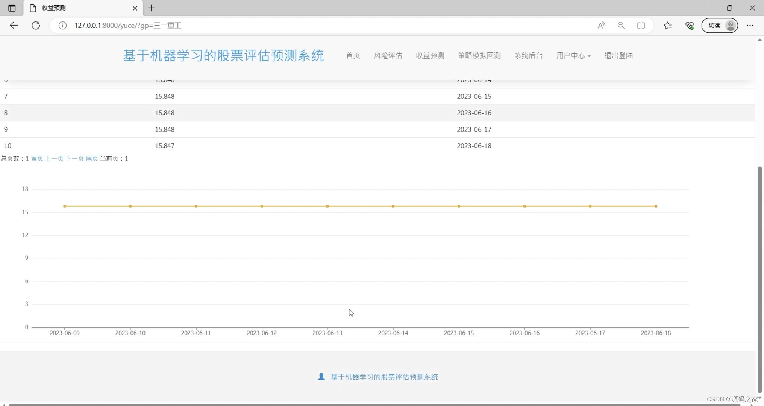This screenshot has height=406, width=764.
Task: Select the date 2023-06-16 in row 8
Action: [x=474, y=113]
